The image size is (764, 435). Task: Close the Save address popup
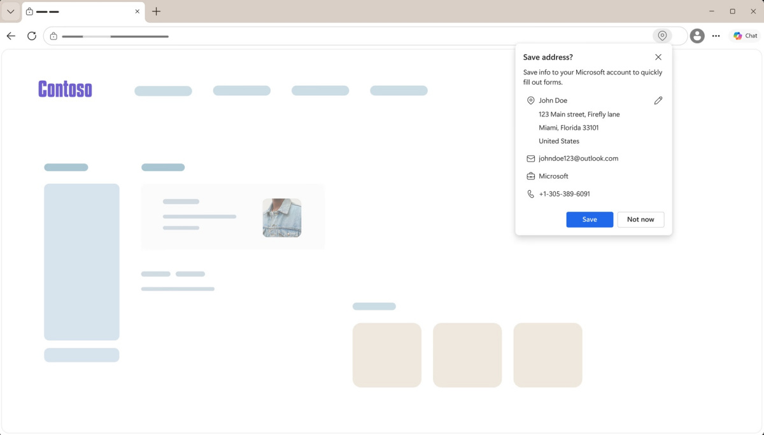(658, 57)
